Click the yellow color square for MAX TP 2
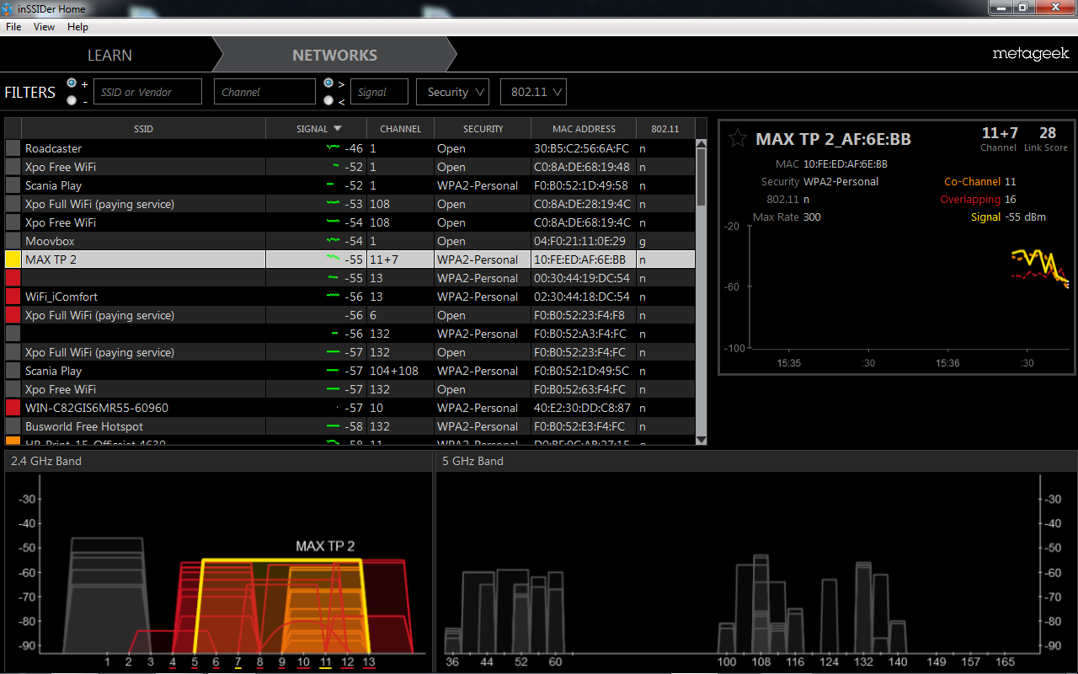The image size is (1078, 674). click(13, 259)
